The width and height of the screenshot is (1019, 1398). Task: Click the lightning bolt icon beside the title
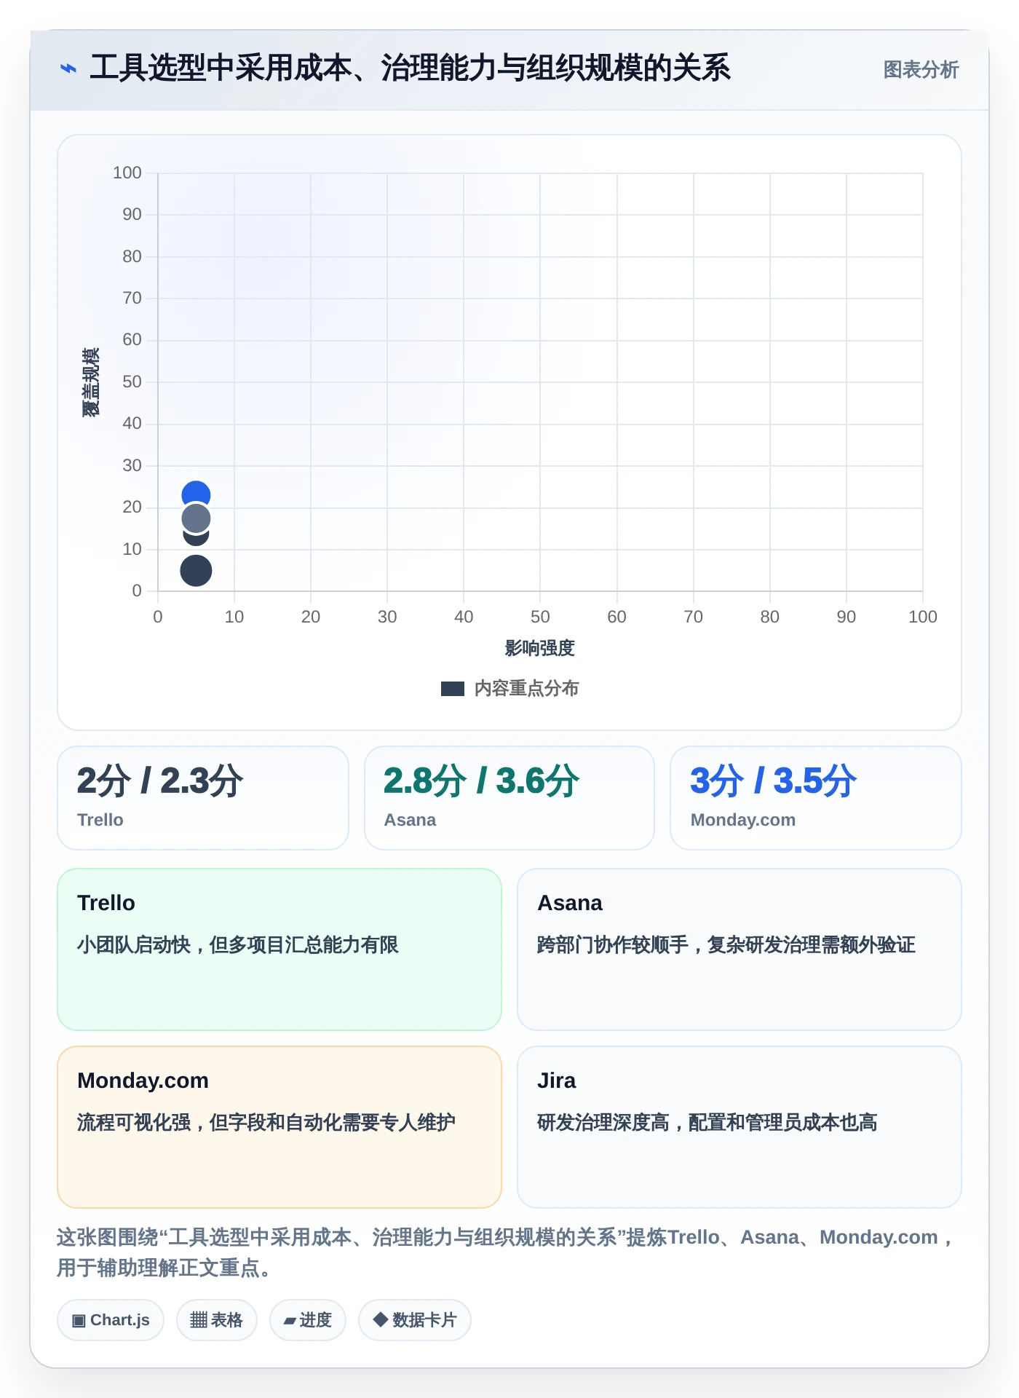click(x=68, y=68)
